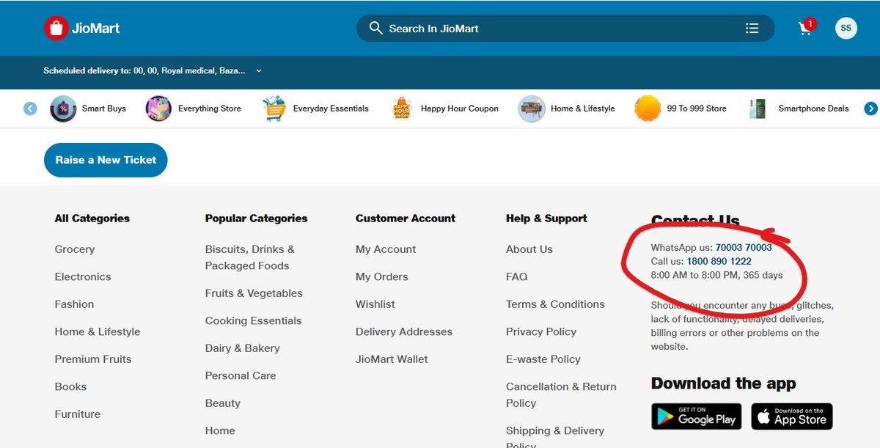This screenshot has width=880, height=448.
Task: Open Biscuits, Drinks & Packaged Foods
Action: coord(250,257)
